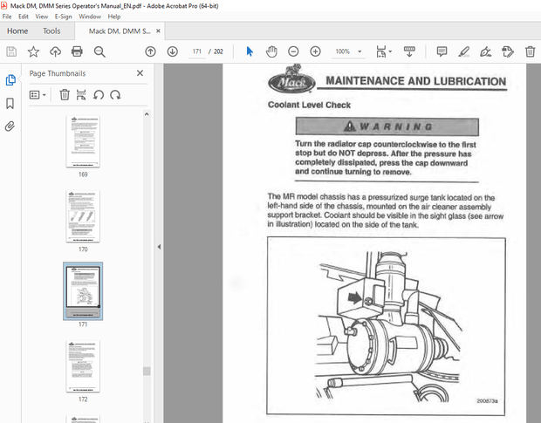Select the Mack DM, DMM document tab
The width and height of the screenshot is (541, 423).
pyautogui.click(x=120, y=31)
